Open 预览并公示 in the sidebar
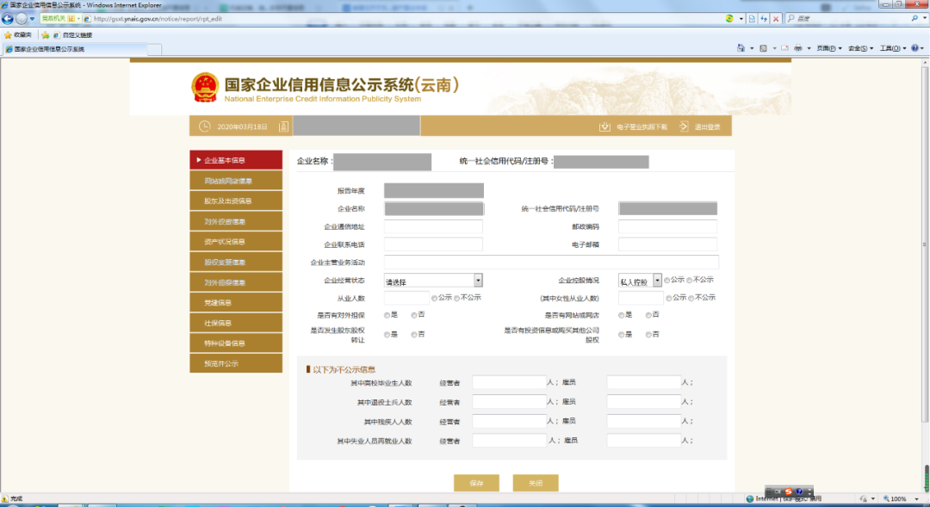This screenshot has height=507, width=930. (236, 363)
